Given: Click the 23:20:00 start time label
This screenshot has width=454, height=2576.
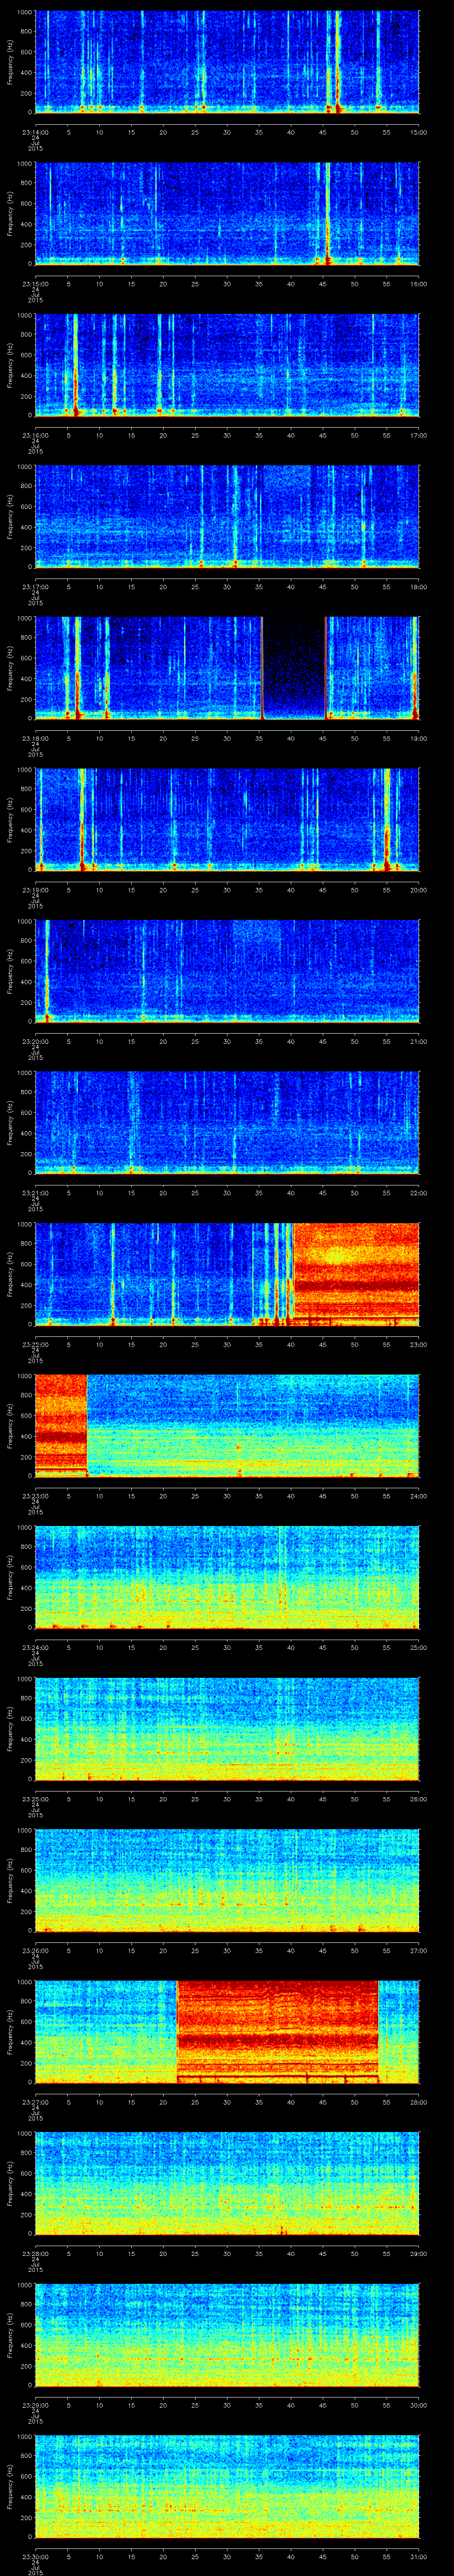Looking at the screenshot, I should click(x=35, y=1041).
